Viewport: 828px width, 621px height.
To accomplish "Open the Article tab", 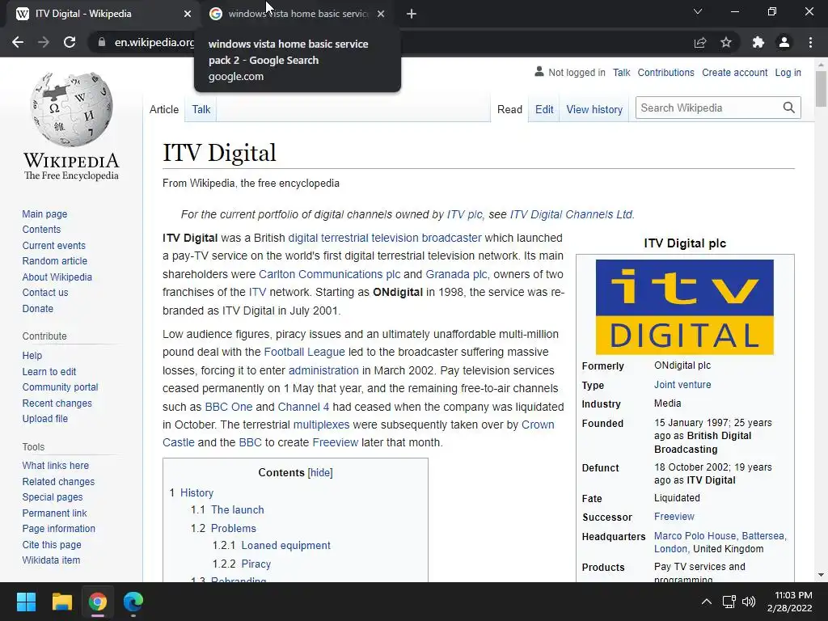I will 163,109.
